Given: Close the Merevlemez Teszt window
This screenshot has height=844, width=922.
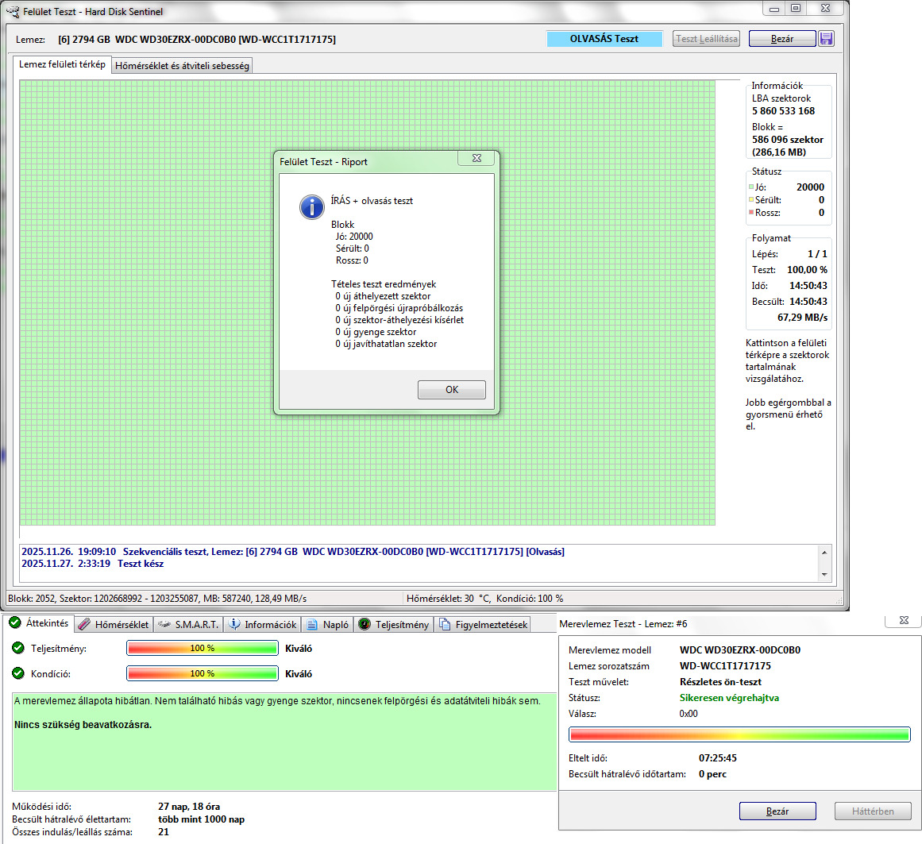Looking at the screenshot, I should pos(905,620).
